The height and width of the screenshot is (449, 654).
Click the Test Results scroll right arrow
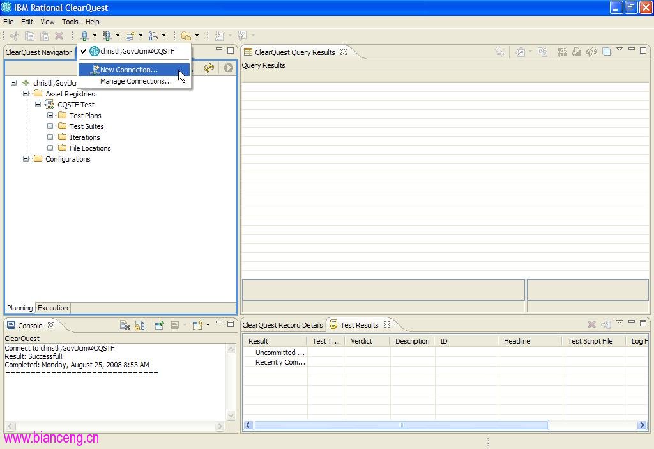642,425
